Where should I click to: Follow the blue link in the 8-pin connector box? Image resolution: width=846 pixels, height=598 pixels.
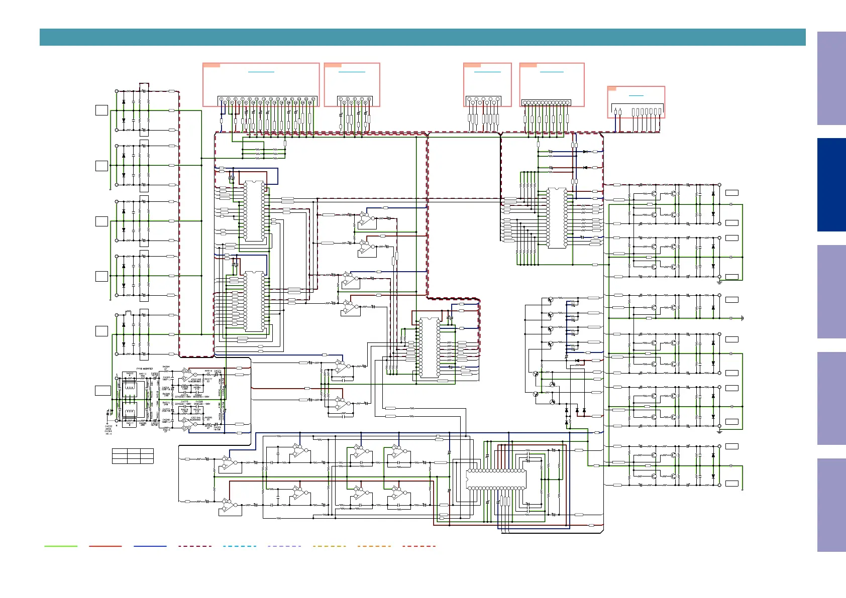coord(352,72)
